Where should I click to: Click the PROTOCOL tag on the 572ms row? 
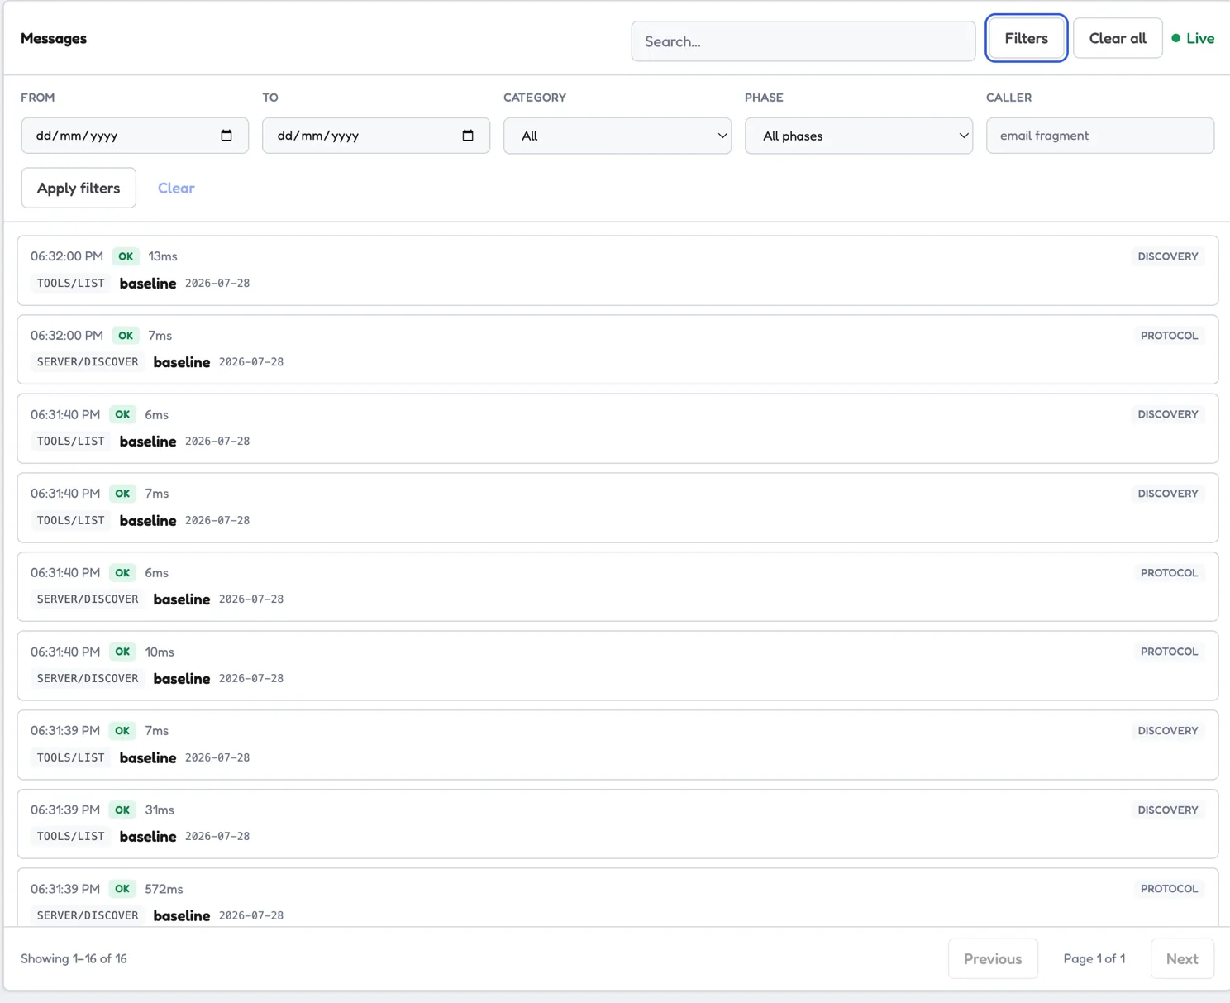1169,889
